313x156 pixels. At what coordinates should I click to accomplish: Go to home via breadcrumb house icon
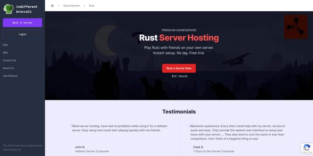pyautogui.click(x=52, y=5)
